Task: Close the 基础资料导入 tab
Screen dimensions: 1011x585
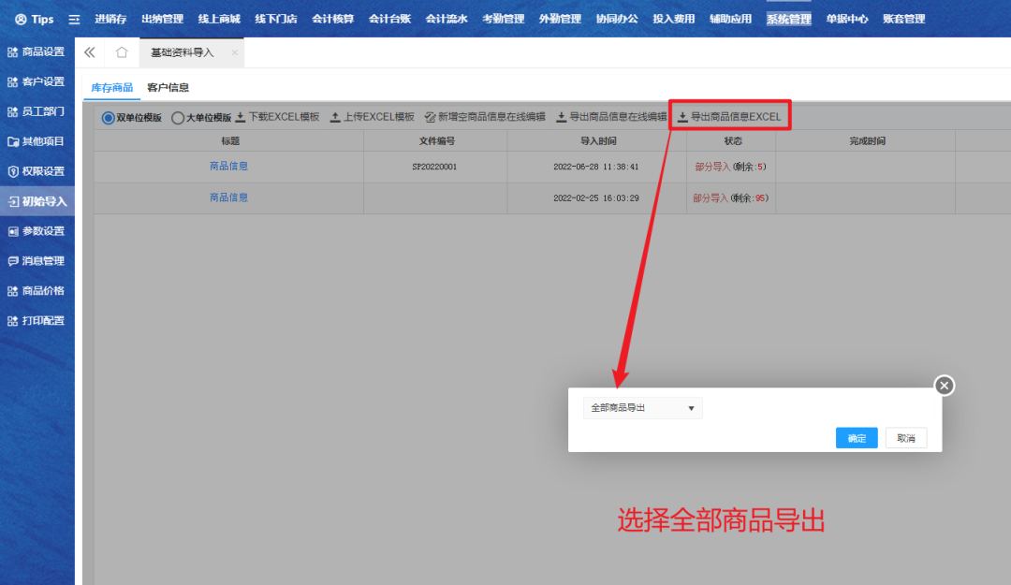Action: [234, 52]
